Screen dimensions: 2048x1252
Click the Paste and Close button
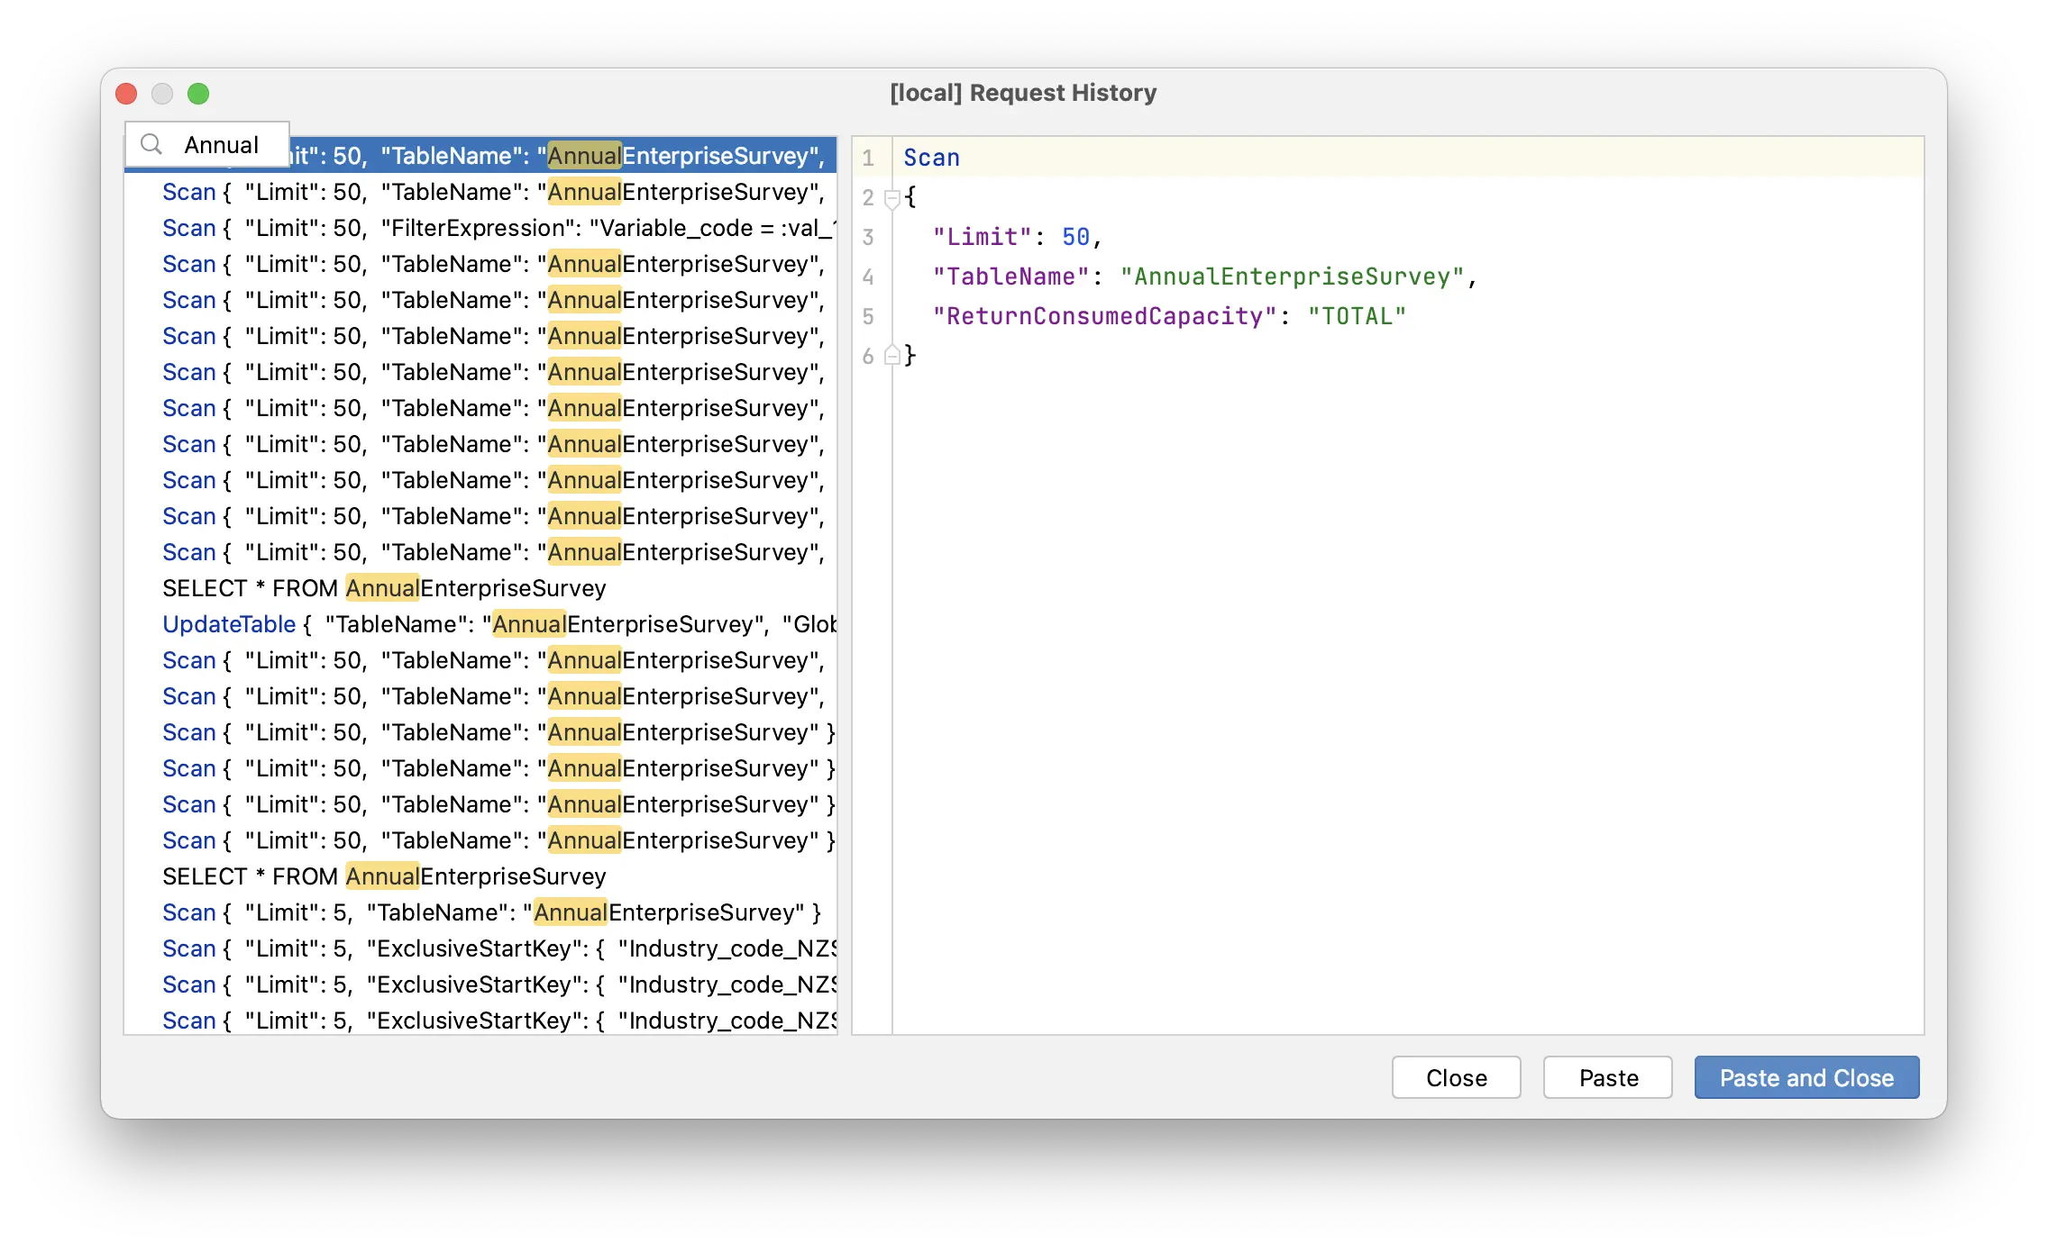(x=1806, y=1077)
